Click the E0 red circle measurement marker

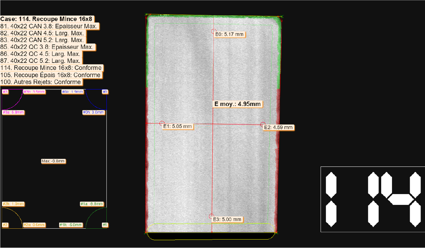(x=214, y=31)
